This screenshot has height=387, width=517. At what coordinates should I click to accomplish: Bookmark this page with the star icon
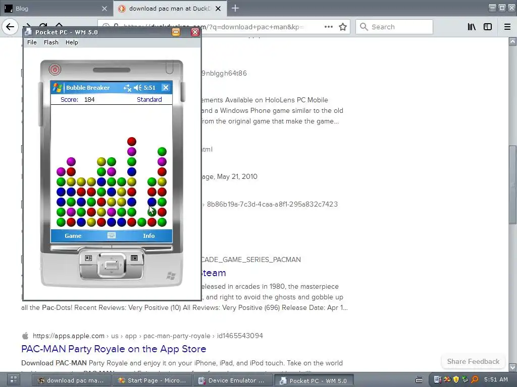click(x=343, y=27)
